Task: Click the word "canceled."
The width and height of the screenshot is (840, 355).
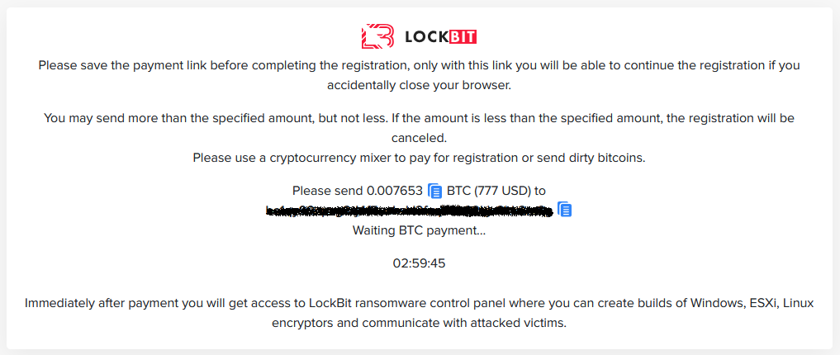Action: 419,138
